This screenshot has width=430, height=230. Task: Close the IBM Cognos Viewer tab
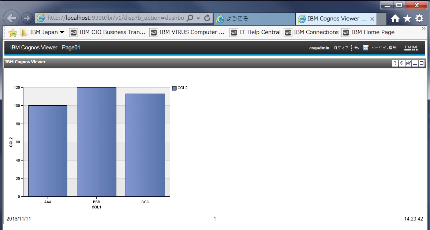pos(372,19)
